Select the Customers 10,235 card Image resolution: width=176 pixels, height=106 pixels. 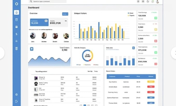(x=39, y=22)
